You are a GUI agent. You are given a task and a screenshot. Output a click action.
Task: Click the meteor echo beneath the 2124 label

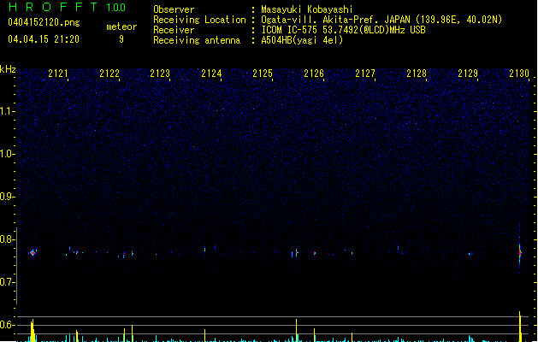click(204, 250)
